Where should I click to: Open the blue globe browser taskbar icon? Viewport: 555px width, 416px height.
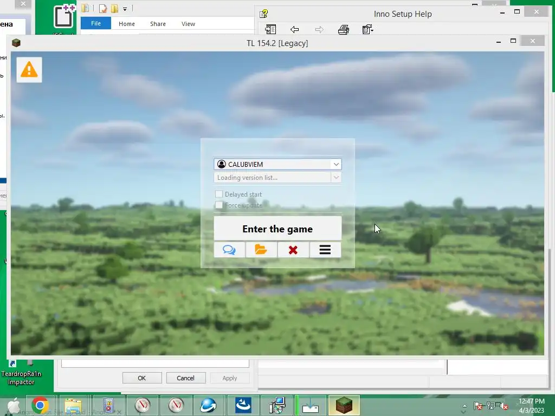[x=208, y=405]
